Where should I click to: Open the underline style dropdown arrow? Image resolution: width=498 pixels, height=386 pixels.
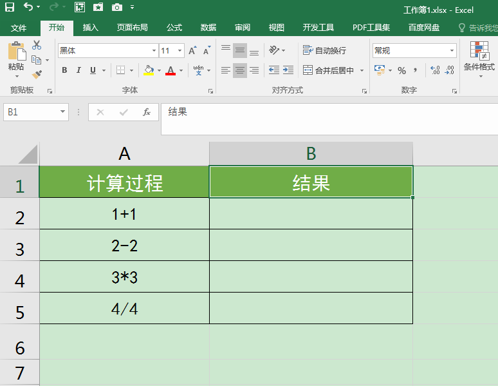(x=104, y=70)
